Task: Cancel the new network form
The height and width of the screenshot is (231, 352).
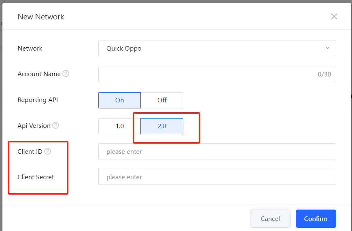Action: pyautogui.click(x=270, y=218)
